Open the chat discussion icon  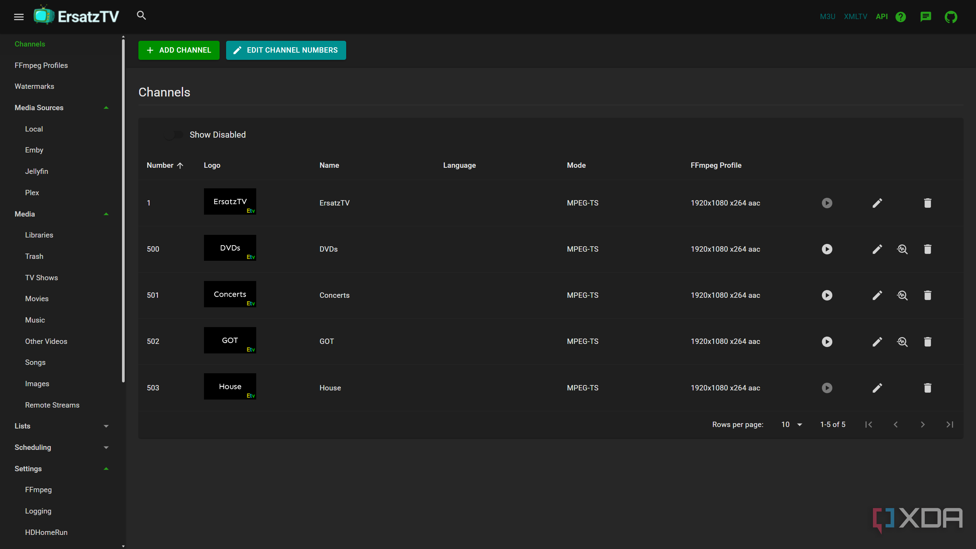926,17
